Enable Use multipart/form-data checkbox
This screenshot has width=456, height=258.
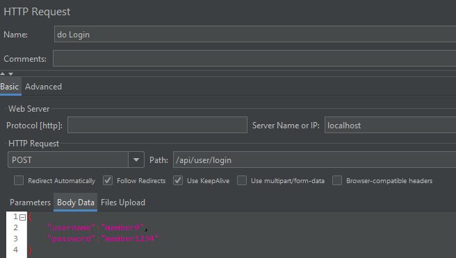coord(242,180)
